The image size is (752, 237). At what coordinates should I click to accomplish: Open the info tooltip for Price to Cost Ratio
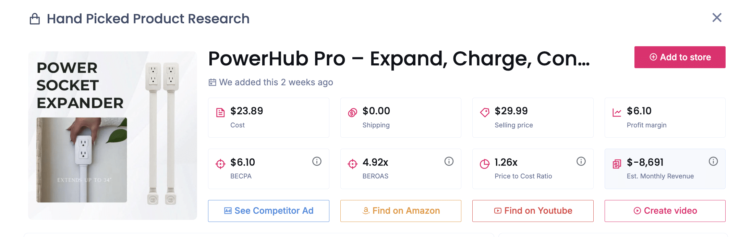tap(581, 161)
